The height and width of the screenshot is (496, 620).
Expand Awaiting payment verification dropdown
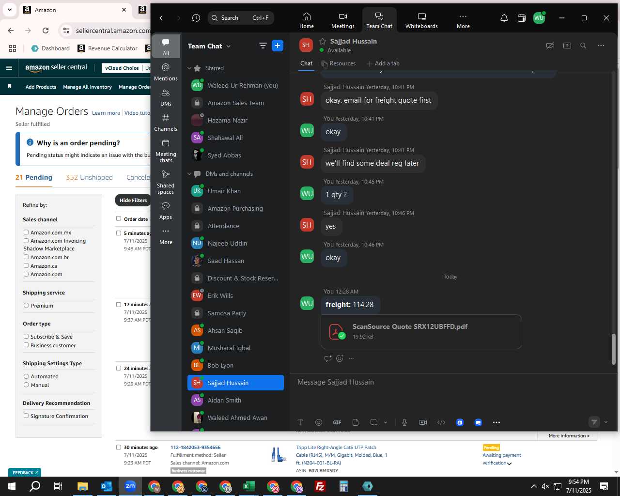[x=509, y=464]
